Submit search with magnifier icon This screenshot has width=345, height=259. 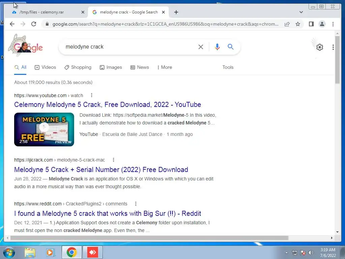click(230, 47)
